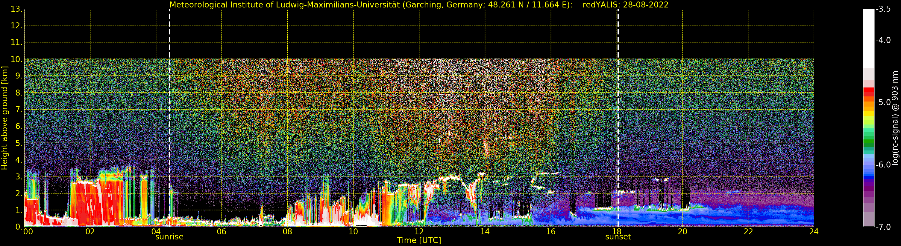
Task: Click the '11.' height tick label
Action: click(16, 43)
